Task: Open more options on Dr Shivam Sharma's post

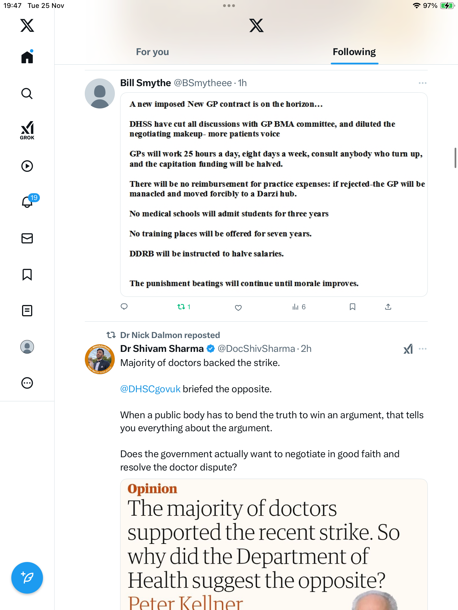Action: click(422, 349)
